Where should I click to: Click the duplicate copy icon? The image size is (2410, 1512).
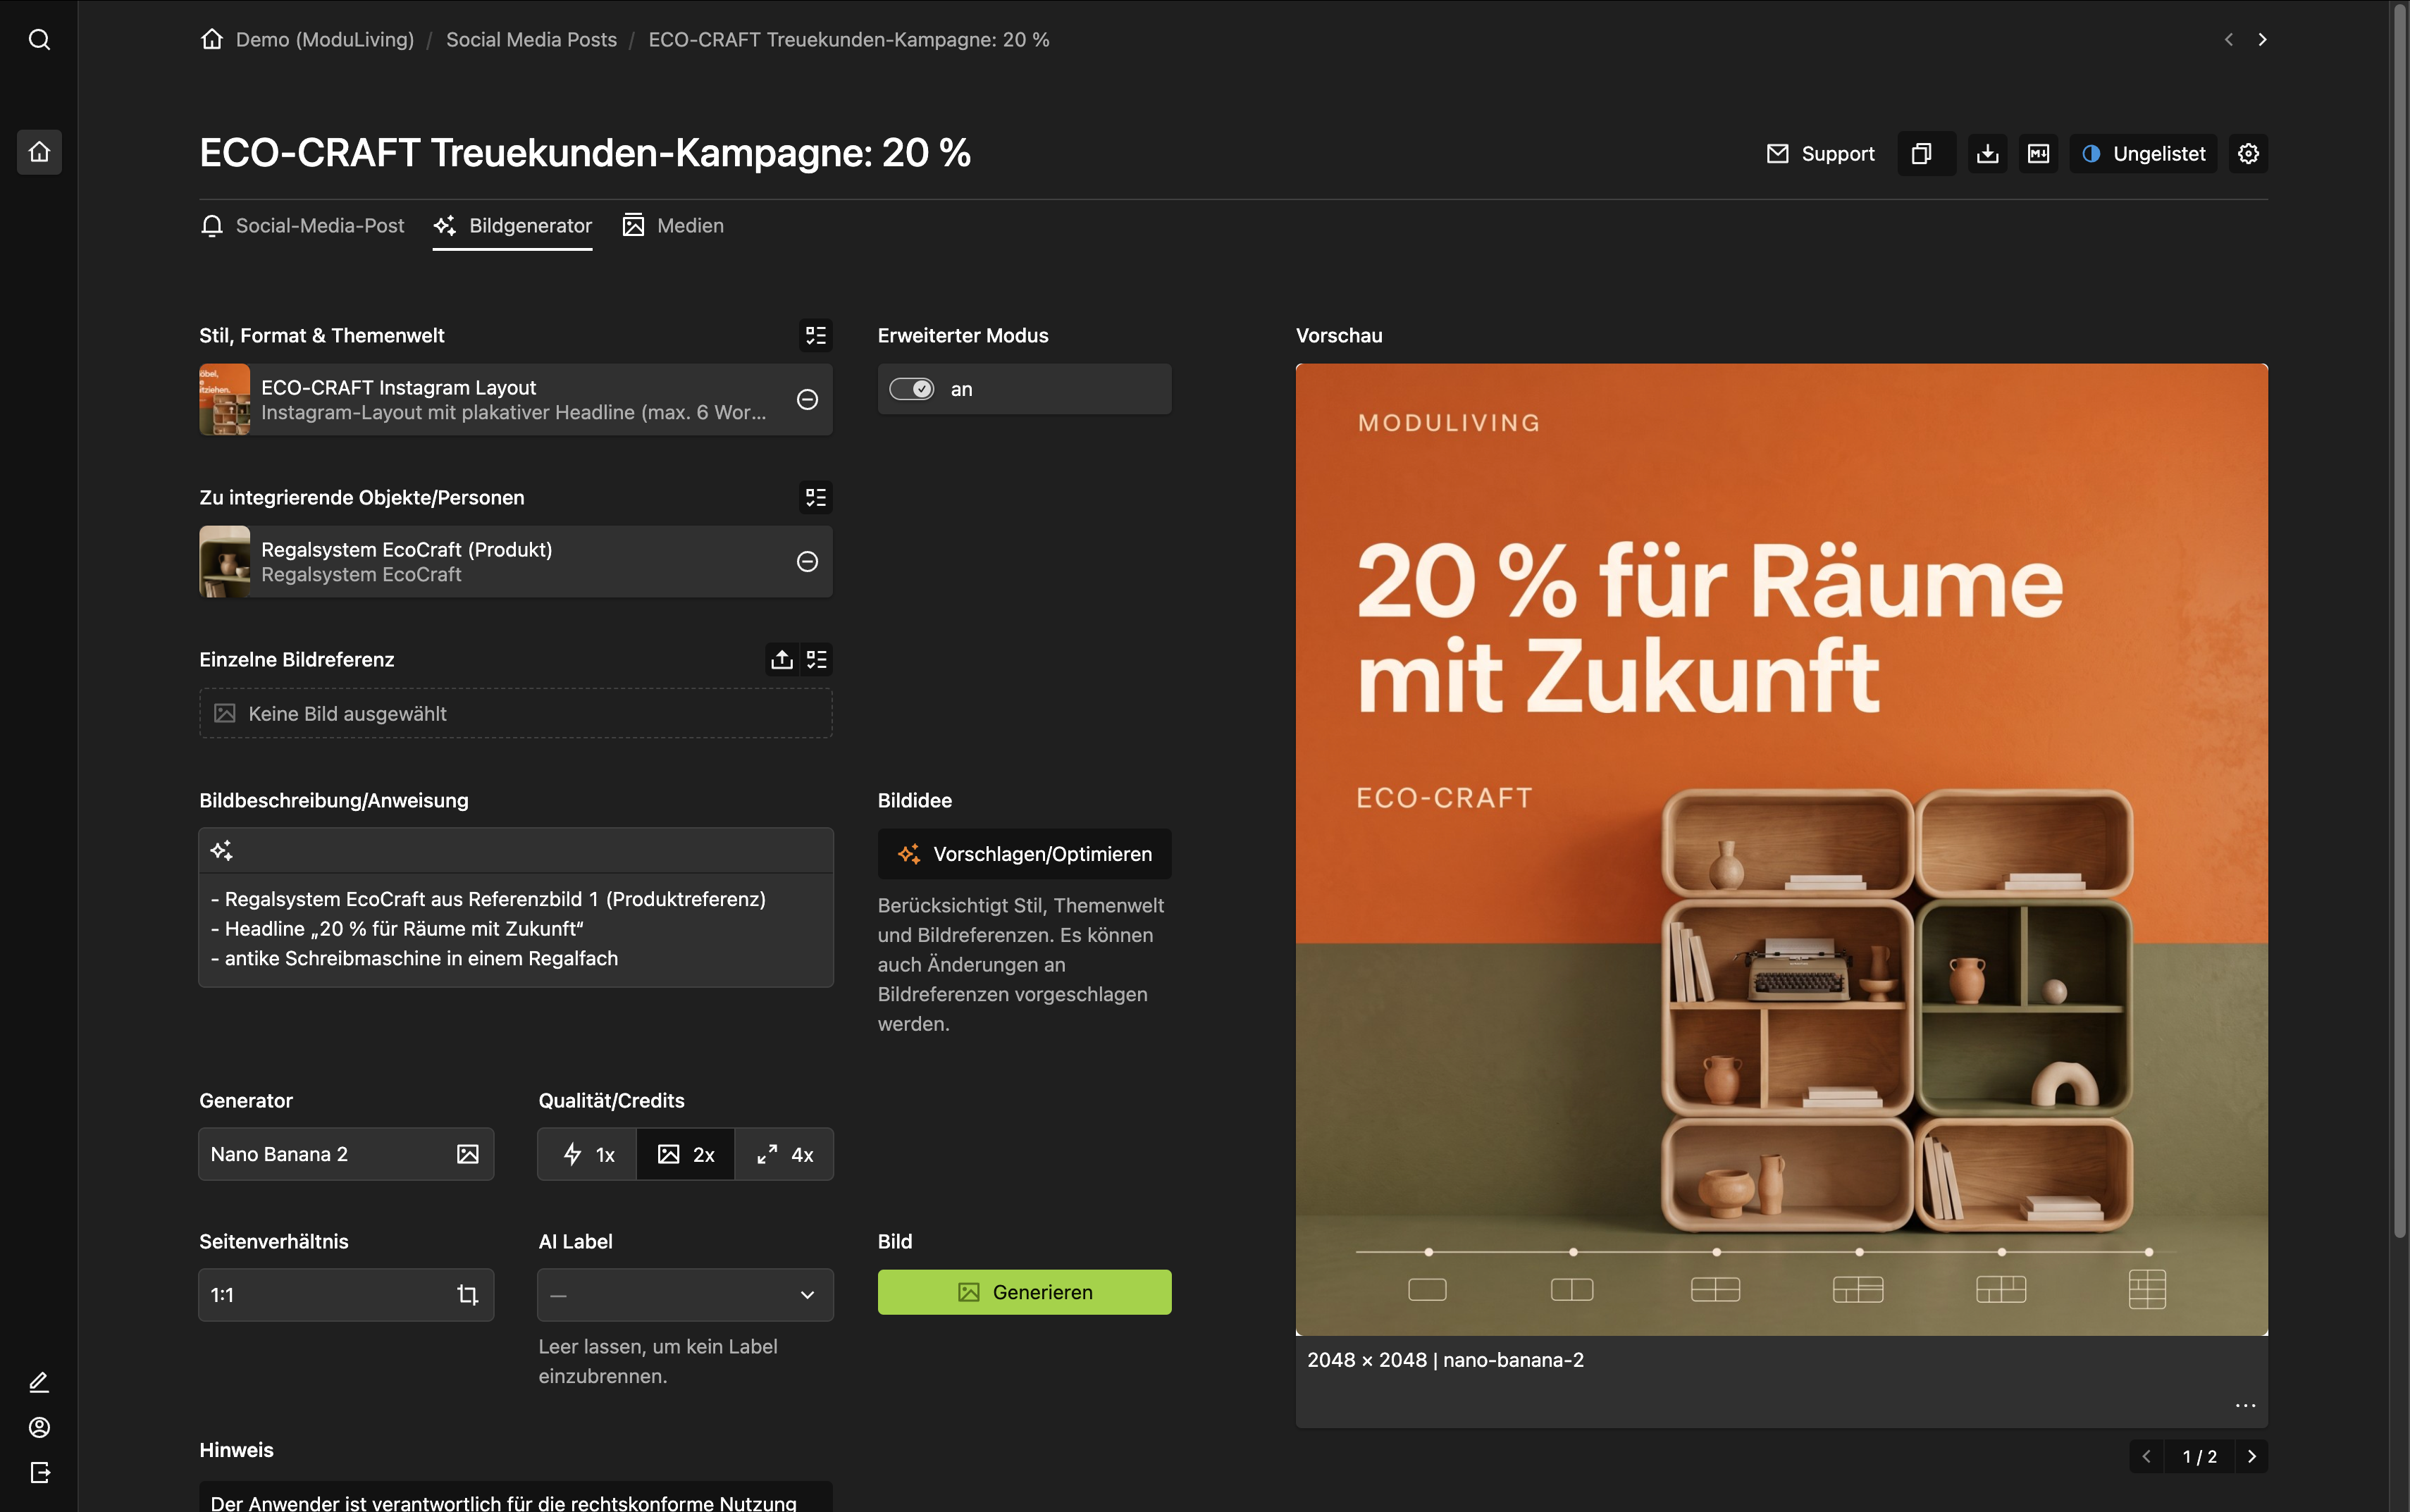point(1922,154)
